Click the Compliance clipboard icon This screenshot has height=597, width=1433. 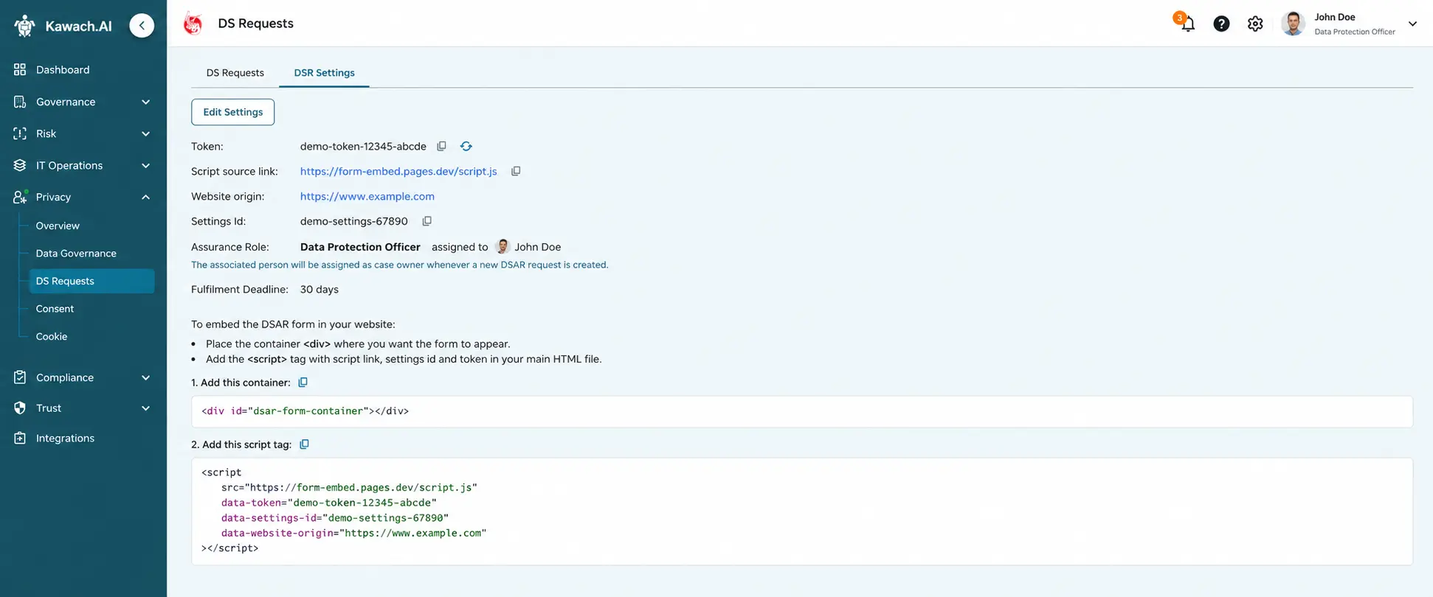(20, 377)
